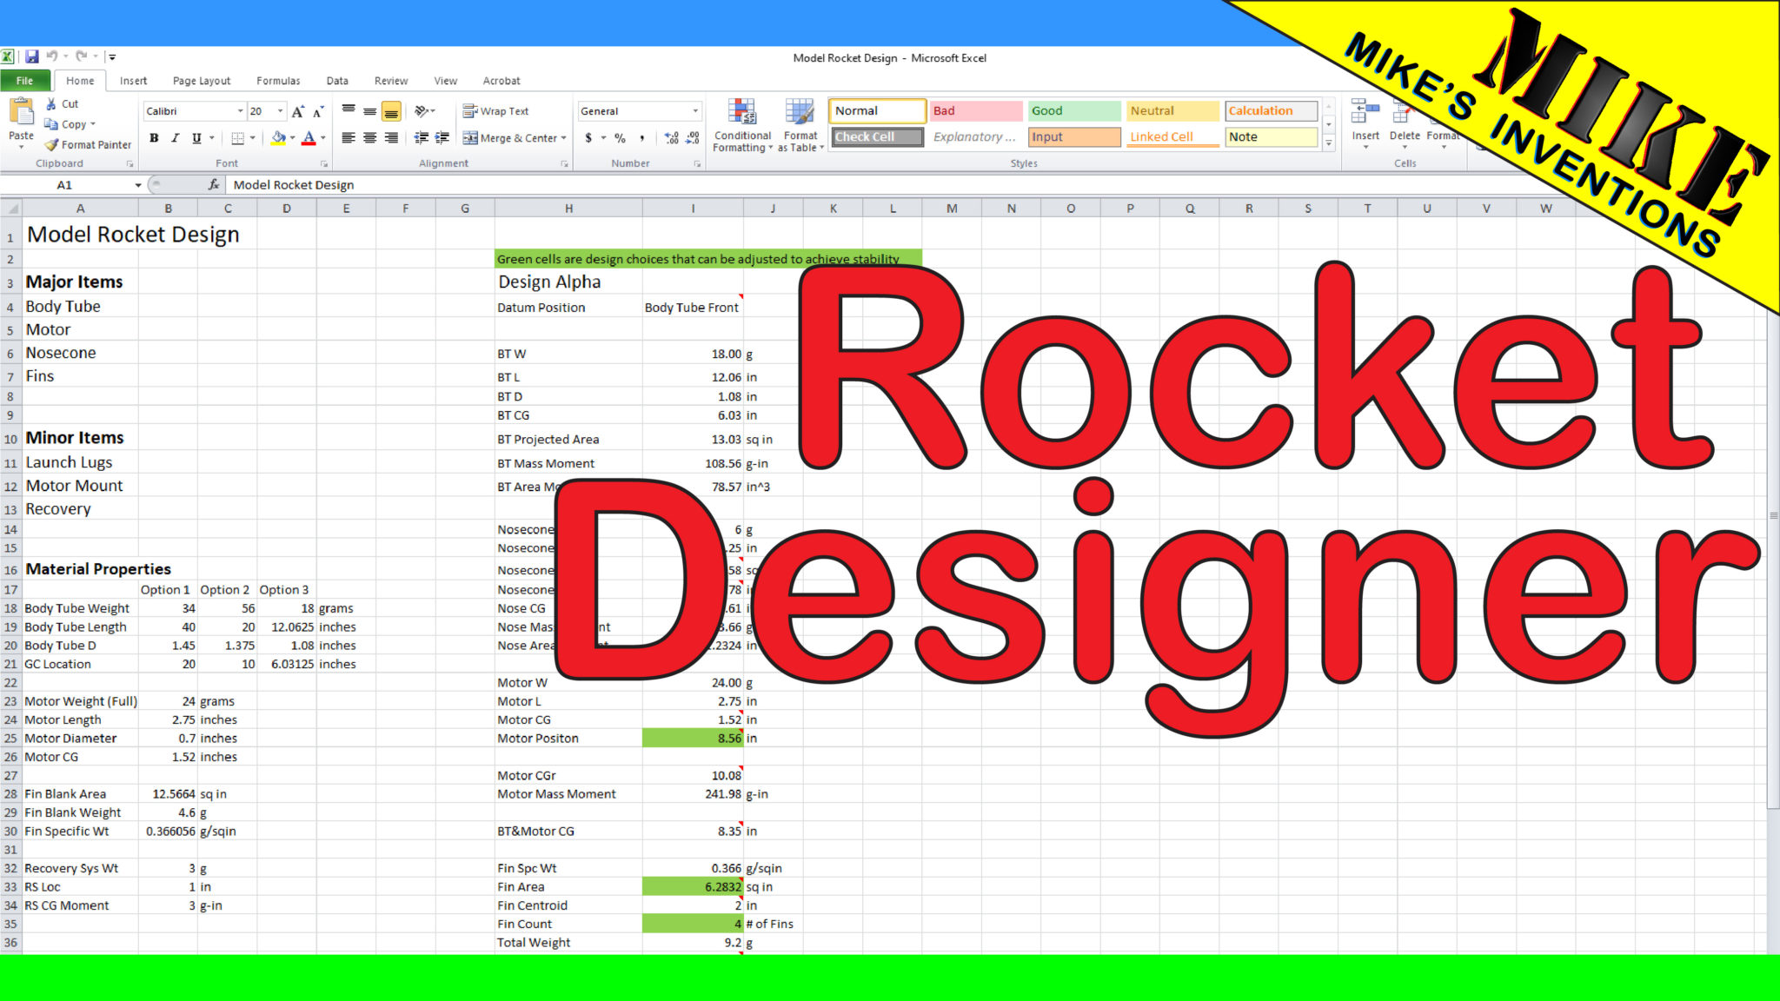Click Increase Decimal icon
Image resolution: width=1780 pixels, height=1001 pixels.
[671, 137]
